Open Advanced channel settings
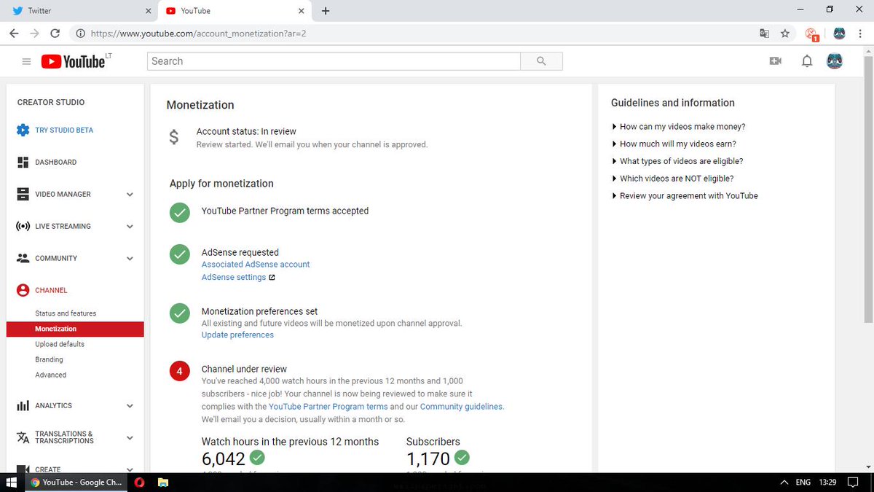The image size is (874, 492). [x=50, y=375]
